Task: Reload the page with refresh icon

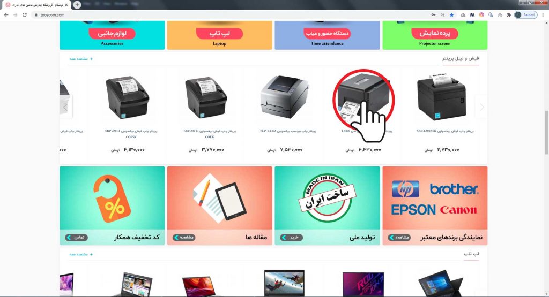Action: (25, 15)
